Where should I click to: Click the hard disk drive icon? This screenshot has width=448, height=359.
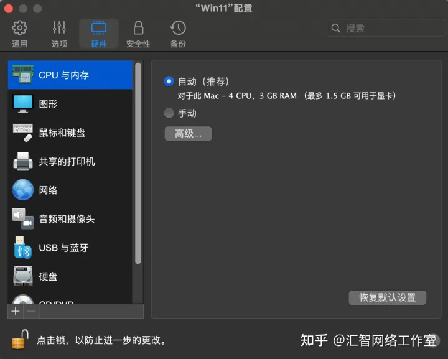click(23, 276)
